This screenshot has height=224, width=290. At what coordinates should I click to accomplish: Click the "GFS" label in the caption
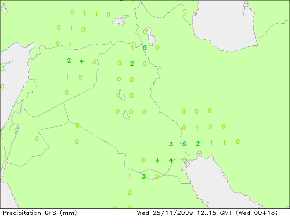(50, 213)
